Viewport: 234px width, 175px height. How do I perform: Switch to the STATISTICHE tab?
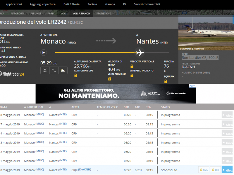(104, 13)
